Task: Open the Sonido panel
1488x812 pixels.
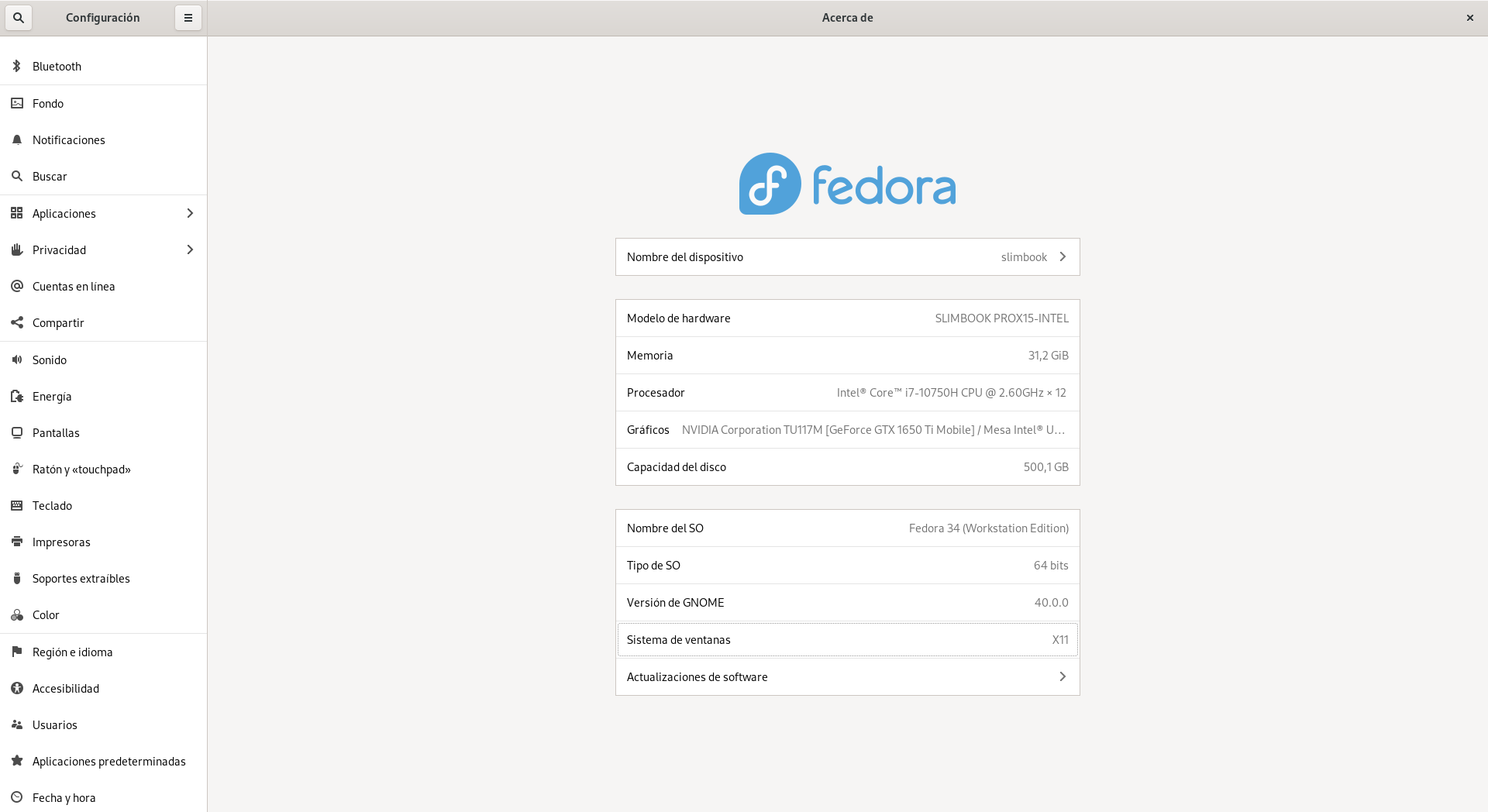Action: [103, 360]
